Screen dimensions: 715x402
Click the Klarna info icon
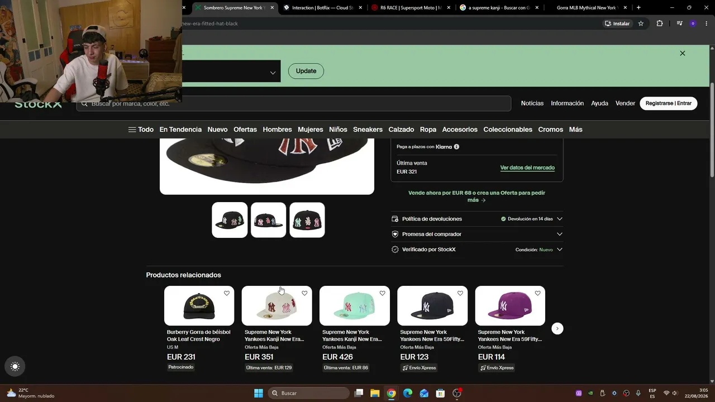point(456,147)
